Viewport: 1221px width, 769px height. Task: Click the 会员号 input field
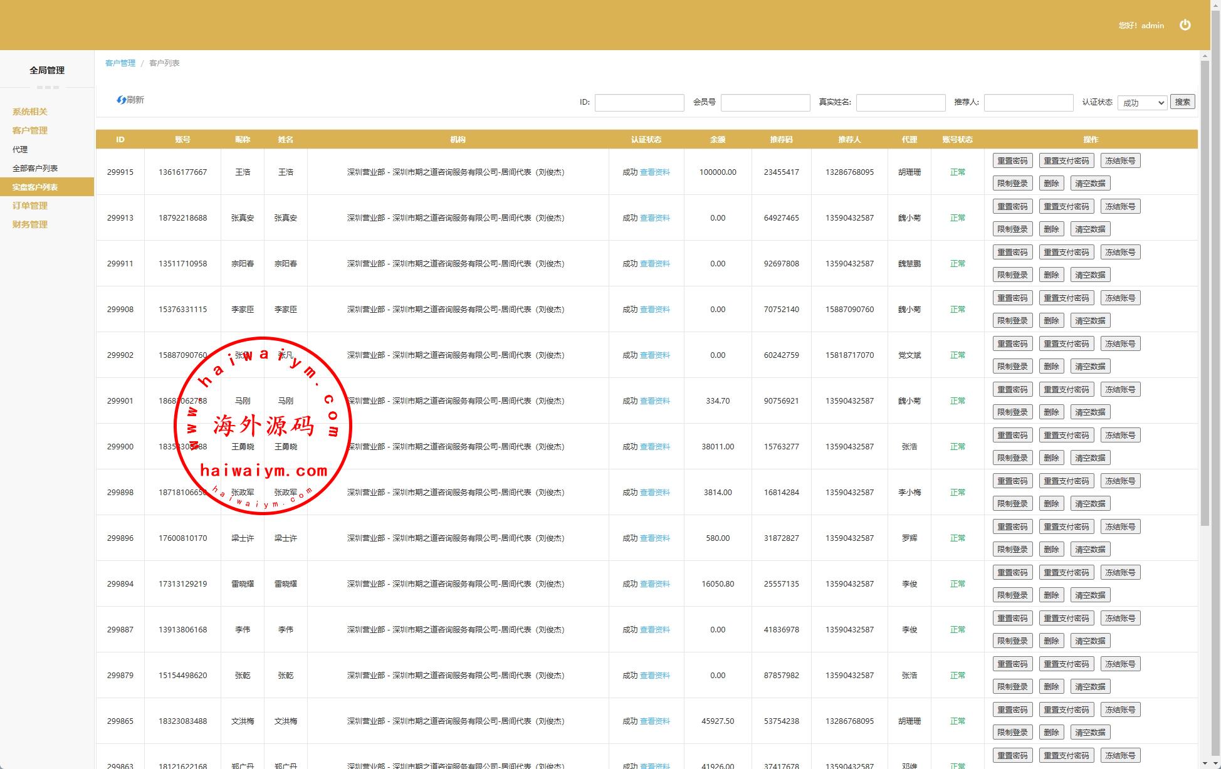click(x=765, y=103)
